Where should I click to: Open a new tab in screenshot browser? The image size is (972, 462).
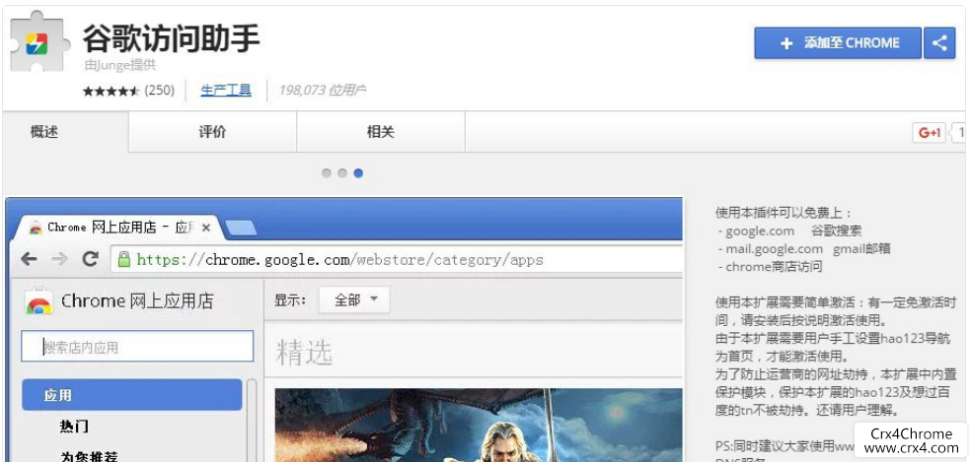click(x=241, y=229)
